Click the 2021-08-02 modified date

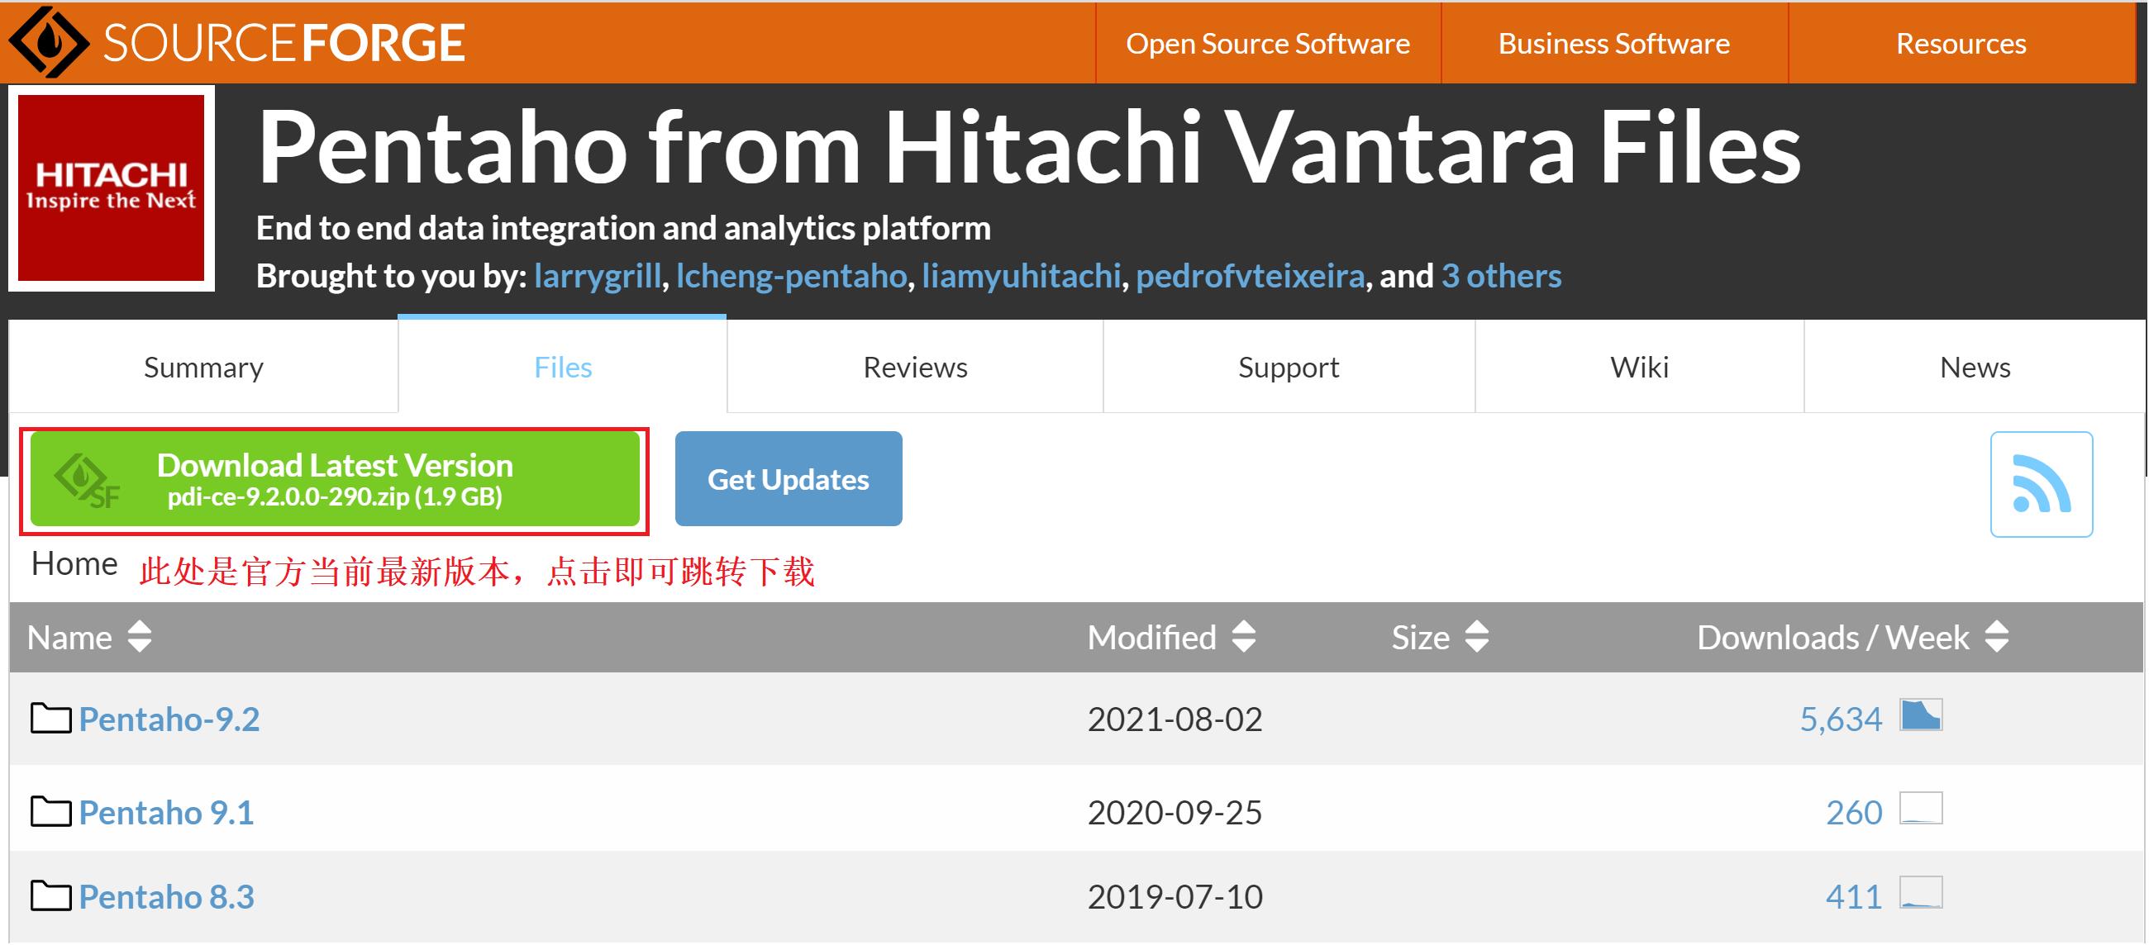(1175, 719)
